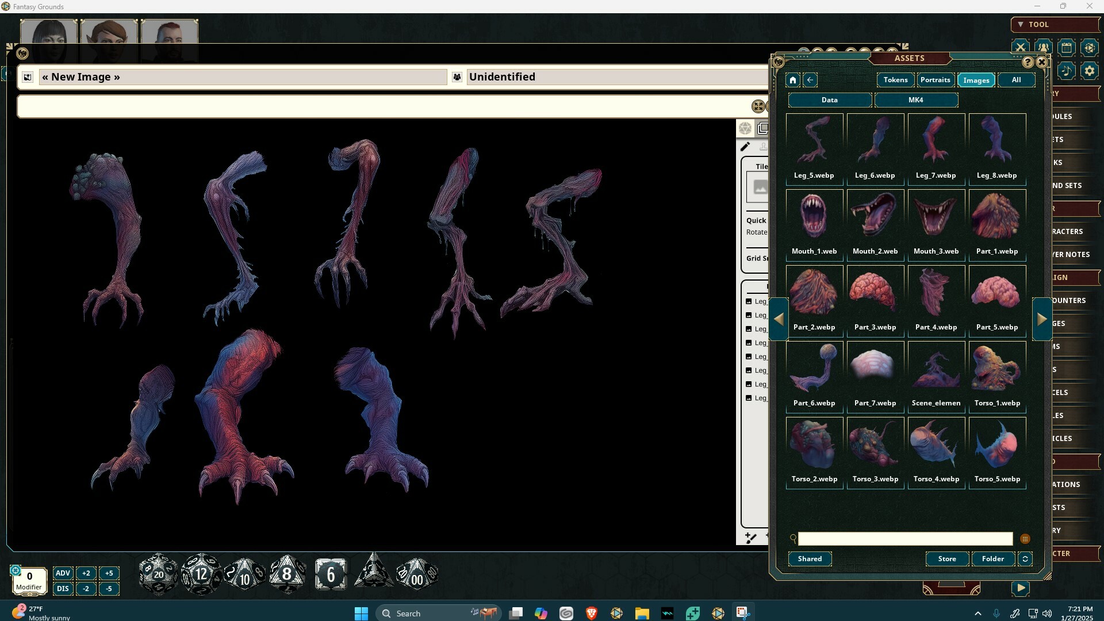Viewport: 1104px width, 621px height.
Task: Open the character selection tool
Action: [x=1043, y=48]
